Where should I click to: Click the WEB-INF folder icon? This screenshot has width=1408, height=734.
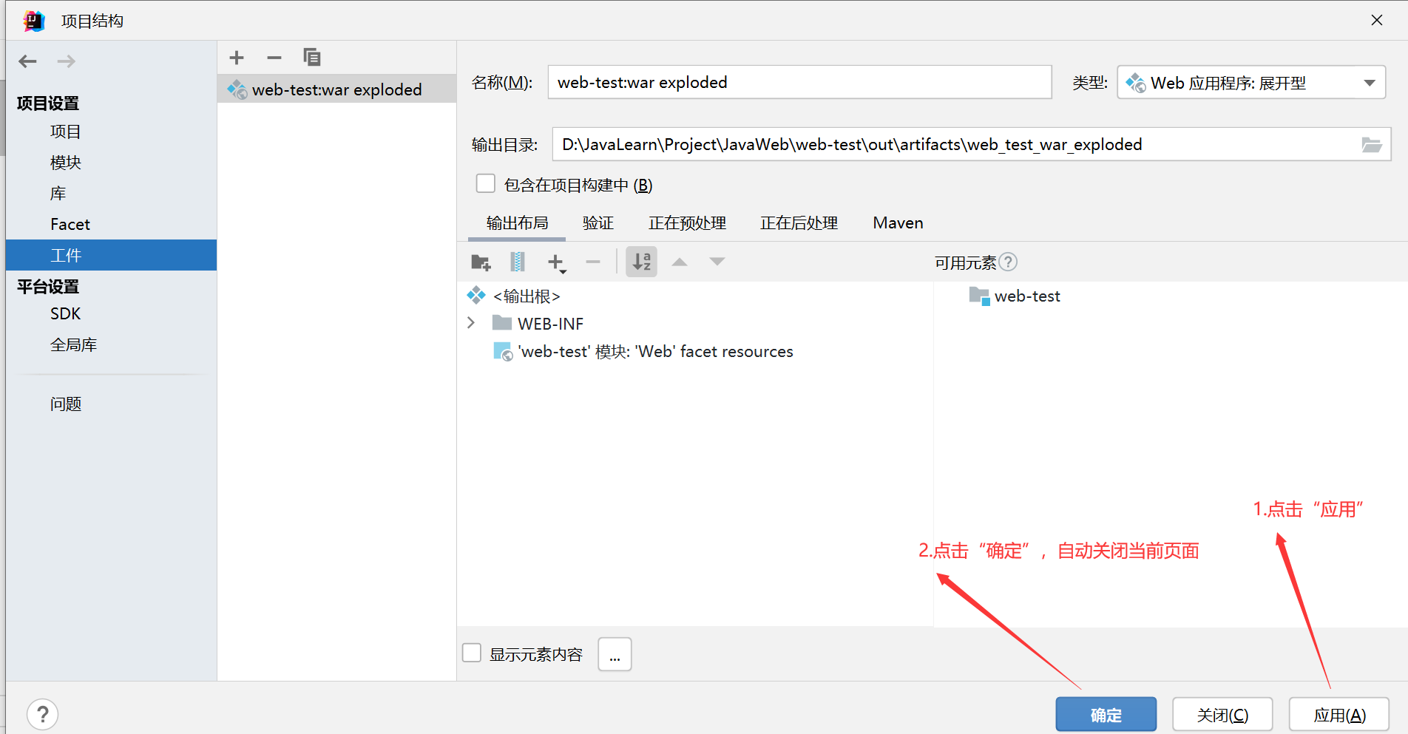(502, 323)
